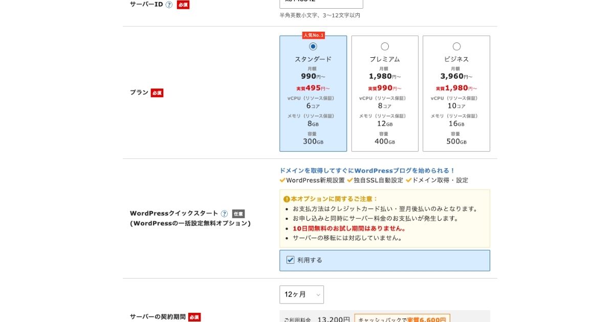614x322 pixels.
Task: Open the help icon beside WordPressクイックスタート
Action: [x=224, y=213]
